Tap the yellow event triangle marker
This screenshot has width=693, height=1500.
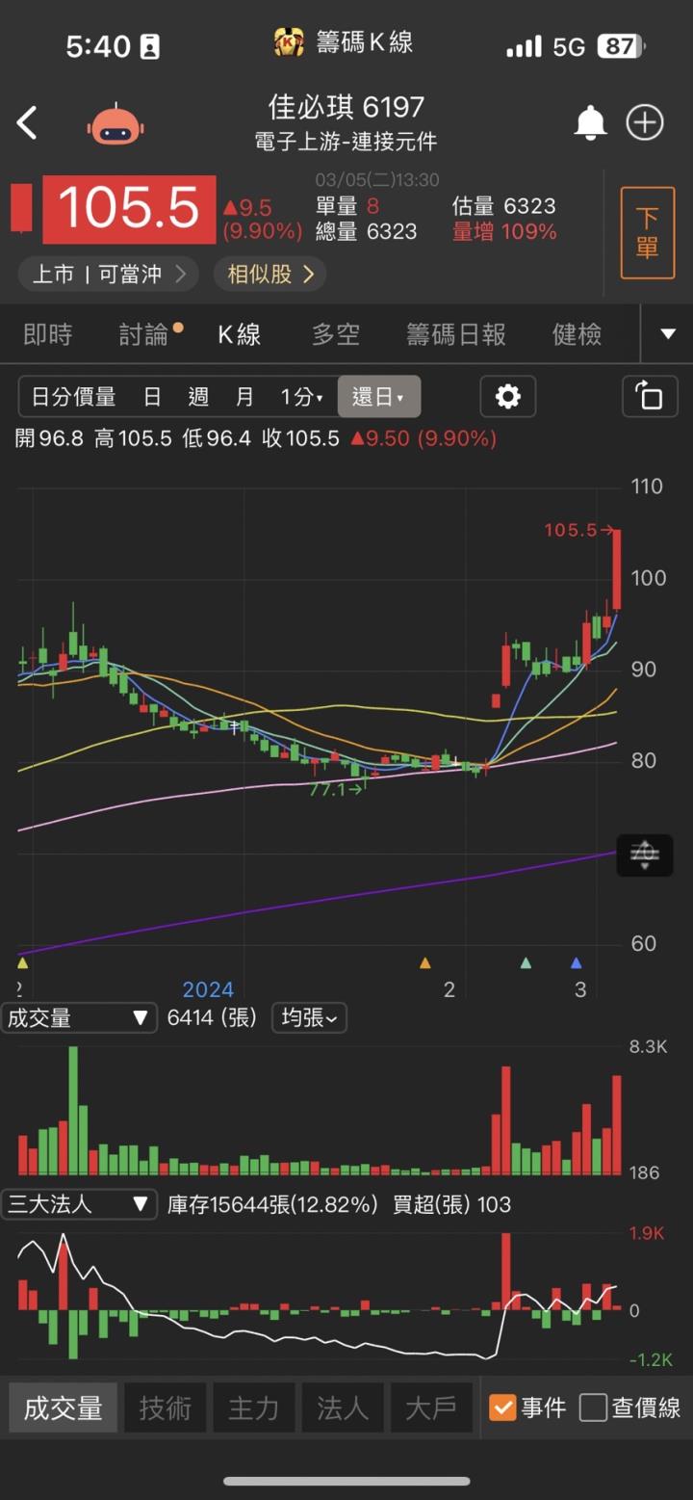(x=23, y=962)
